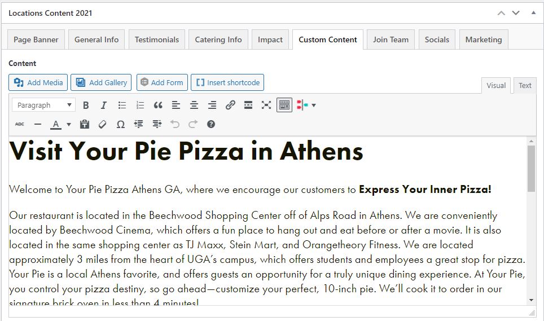This screenshot has height=321, width=544.
Task: Open keyboard shortcuts help
Action: [211, 124]
